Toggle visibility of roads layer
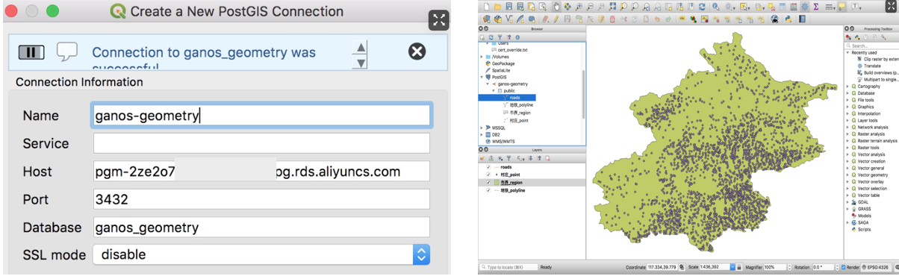 [x=488, y=168]
